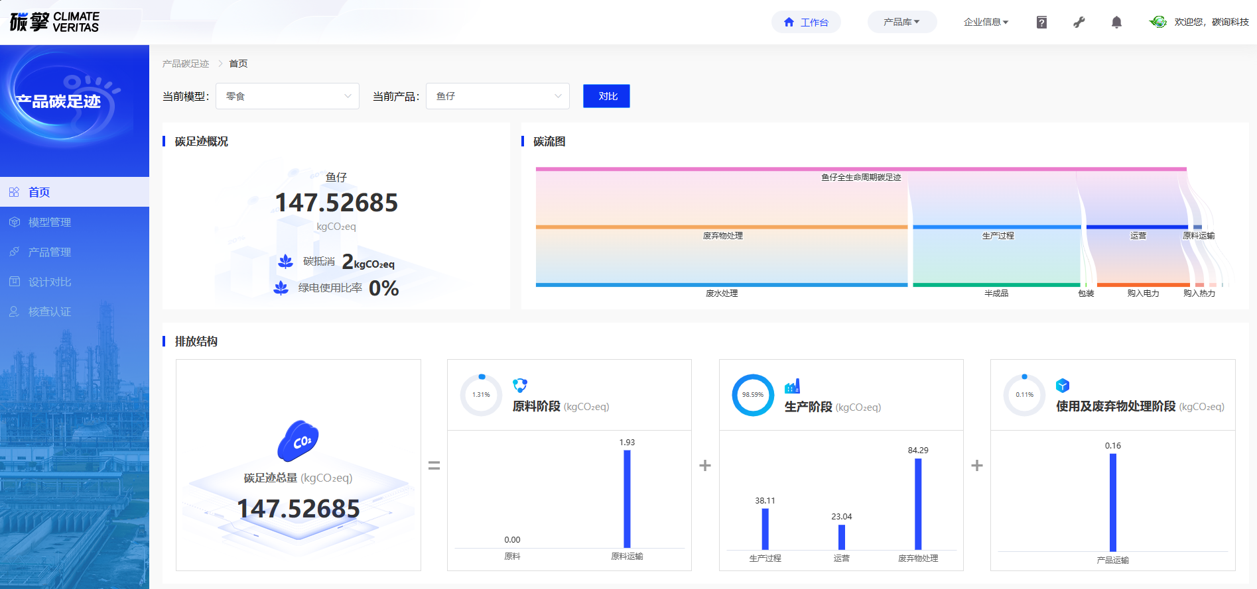
Task: Select 首页 in the sidebar
Action: 74,192
